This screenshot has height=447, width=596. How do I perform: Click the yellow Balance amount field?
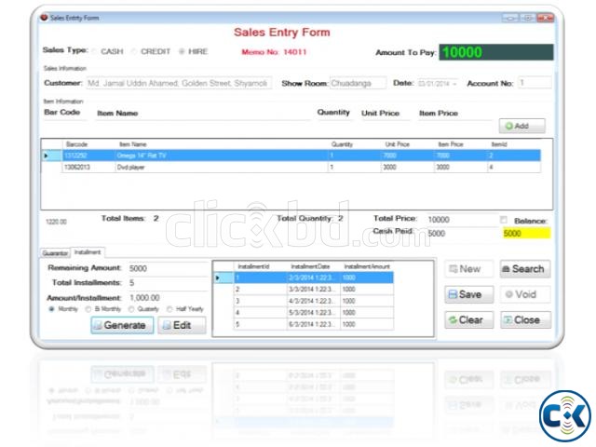[525, 234]
